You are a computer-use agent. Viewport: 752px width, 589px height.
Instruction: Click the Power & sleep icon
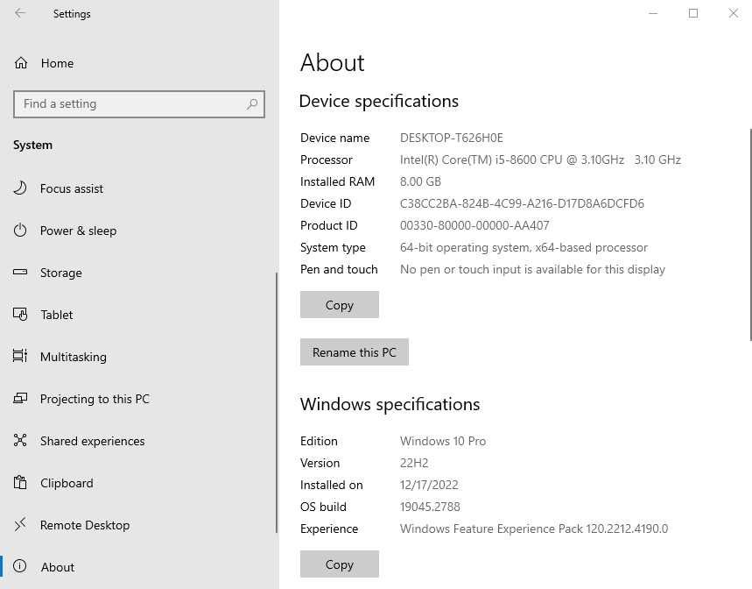[20, 231]
